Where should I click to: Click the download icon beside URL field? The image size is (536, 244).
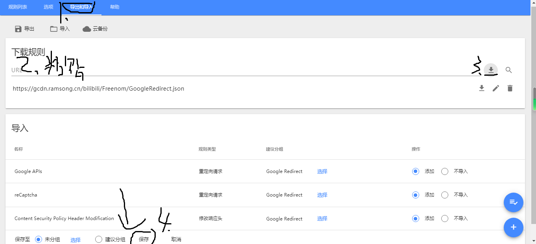[x=491, y=70]
